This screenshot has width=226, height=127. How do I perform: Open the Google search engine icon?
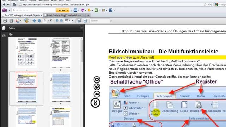click(216, 5)
